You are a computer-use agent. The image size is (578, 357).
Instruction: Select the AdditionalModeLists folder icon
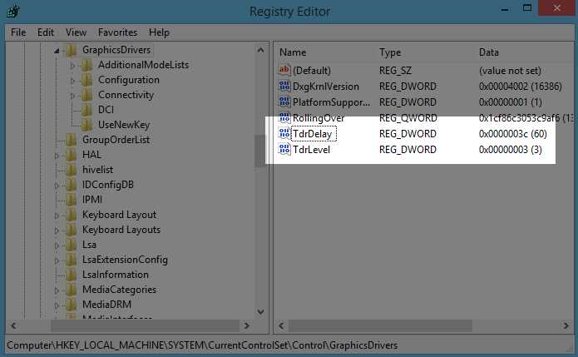pyautogui.click(x=87, y=65)
